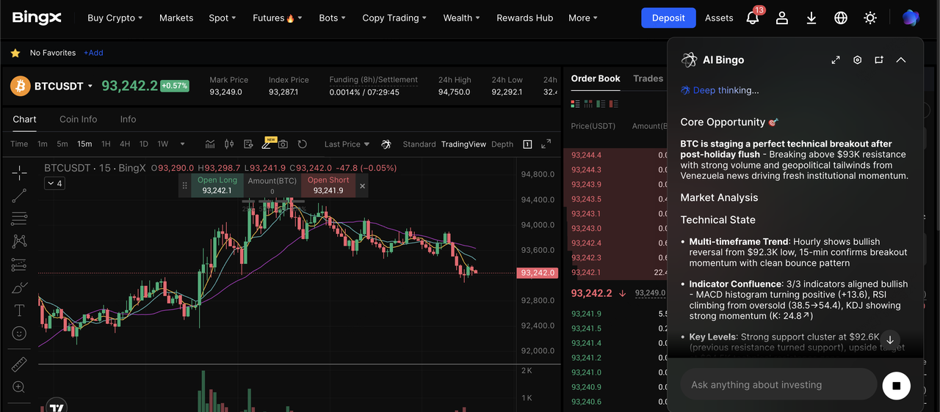Expand the BTCUSDT pair selector dropdown

click(90, 87)
